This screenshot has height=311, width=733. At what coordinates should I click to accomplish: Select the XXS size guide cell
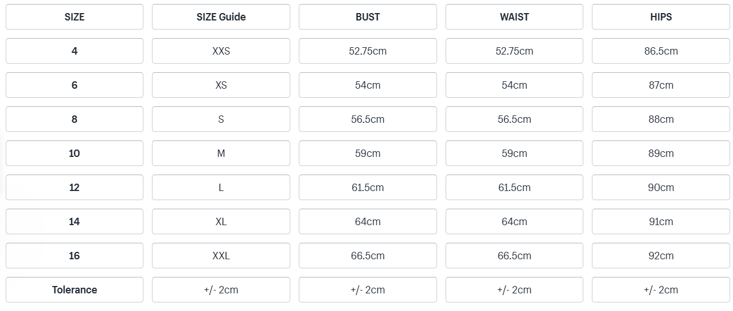tap(221, 51)
